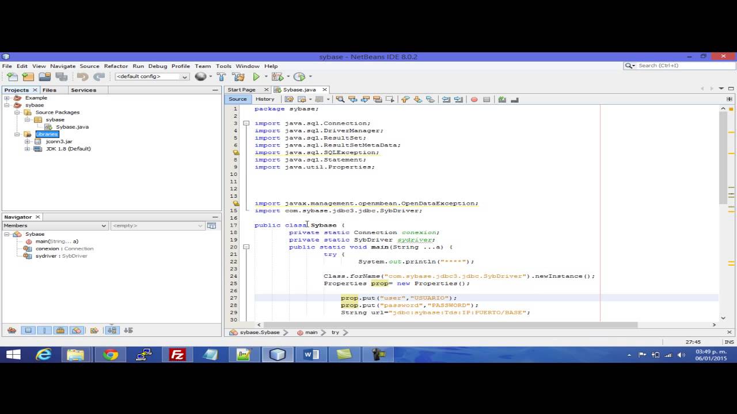Viewport: 737px width, 414px height.
Task: Click the Navigator Sort by Name icon
Action: [x=112, y=330]
